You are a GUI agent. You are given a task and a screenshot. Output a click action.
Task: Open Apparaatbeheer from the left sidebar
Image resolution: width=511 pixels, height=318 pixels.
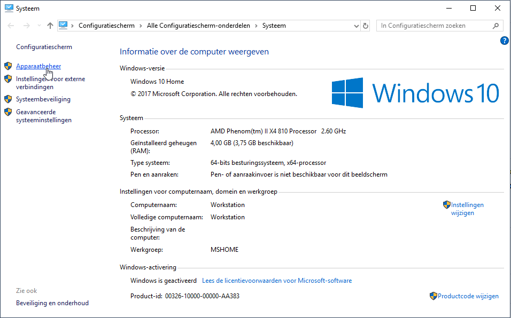(38, 66)
